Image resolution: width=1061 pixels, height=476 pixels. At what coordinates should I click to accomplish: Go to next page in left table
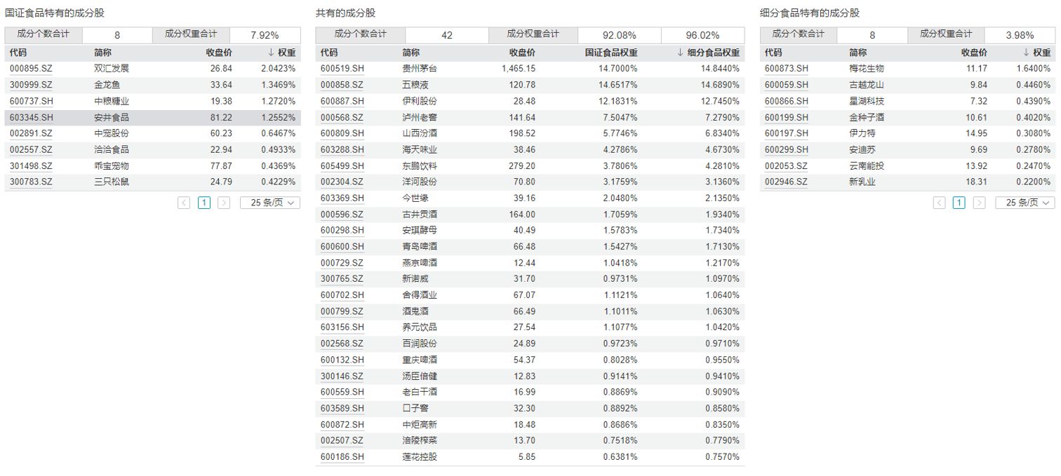coord(224,203)
